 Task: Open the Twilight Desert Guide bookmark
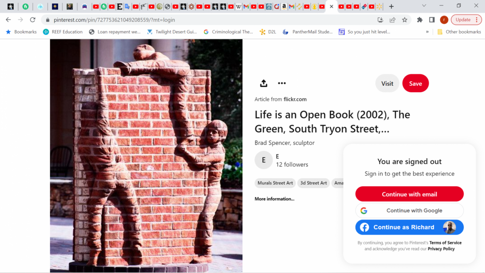(172, 32)
